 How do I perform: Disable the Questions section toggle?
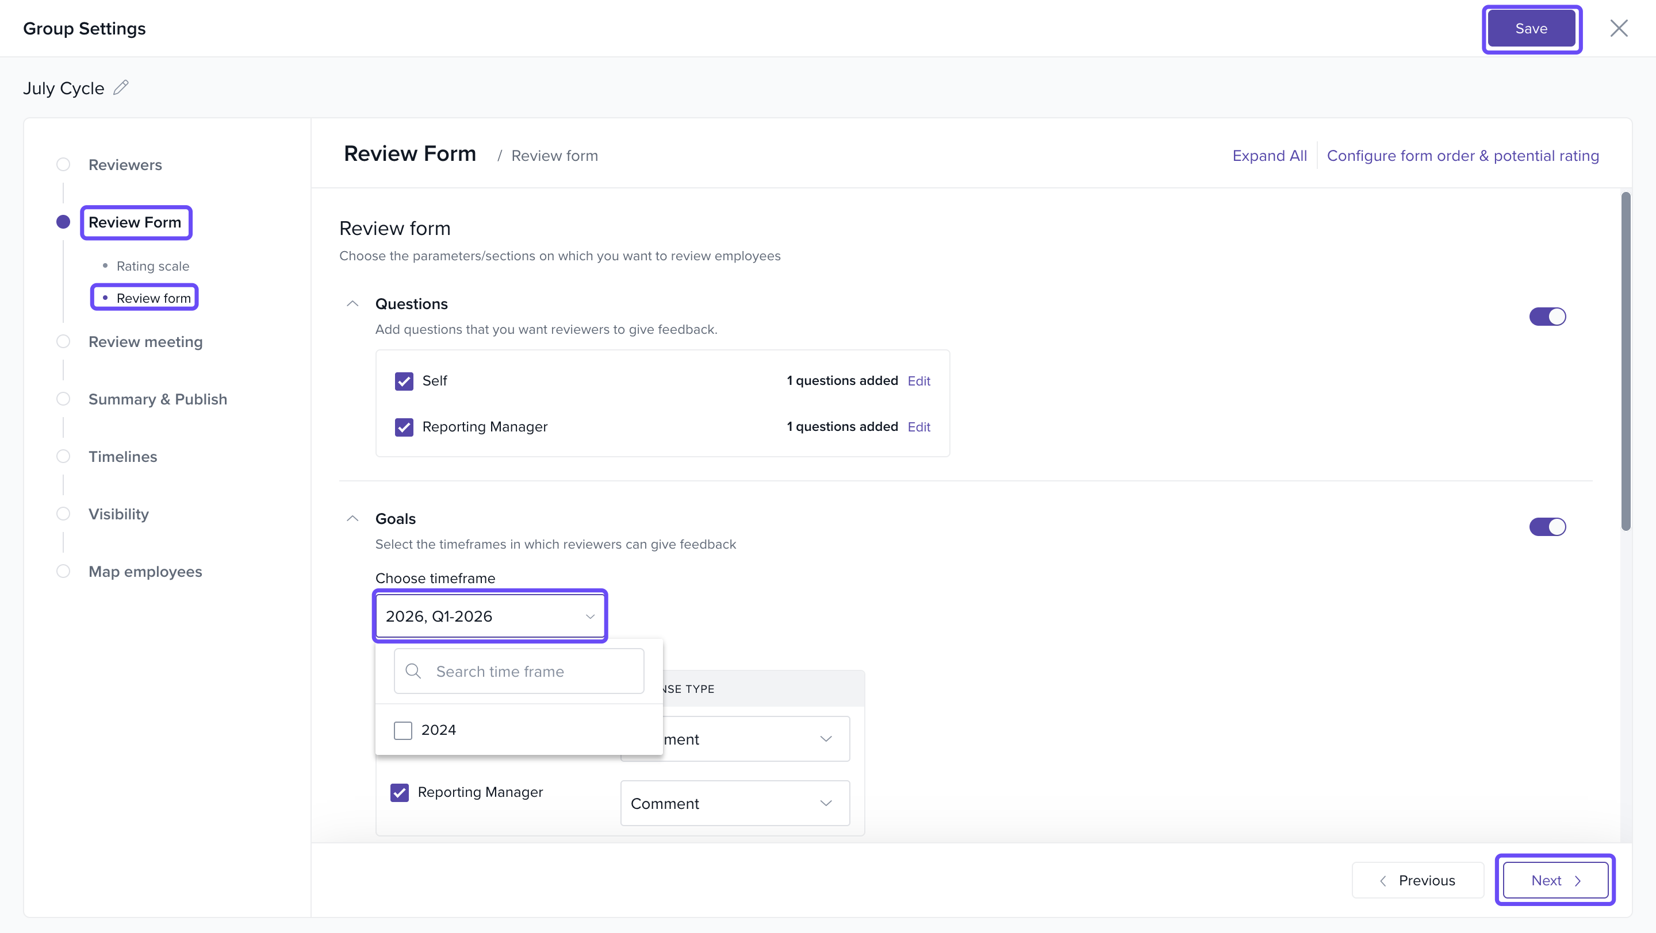pyautogui.click(x=1547, y=317)
